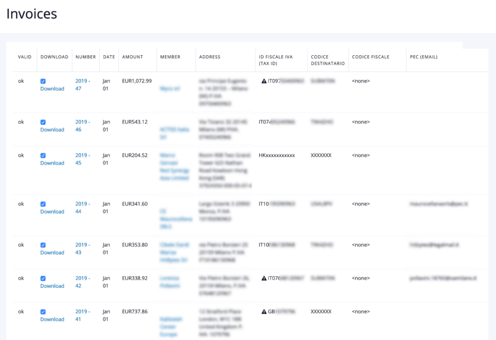Uncheck the checkbox for invoice 2019-47

tap(43, 81)
